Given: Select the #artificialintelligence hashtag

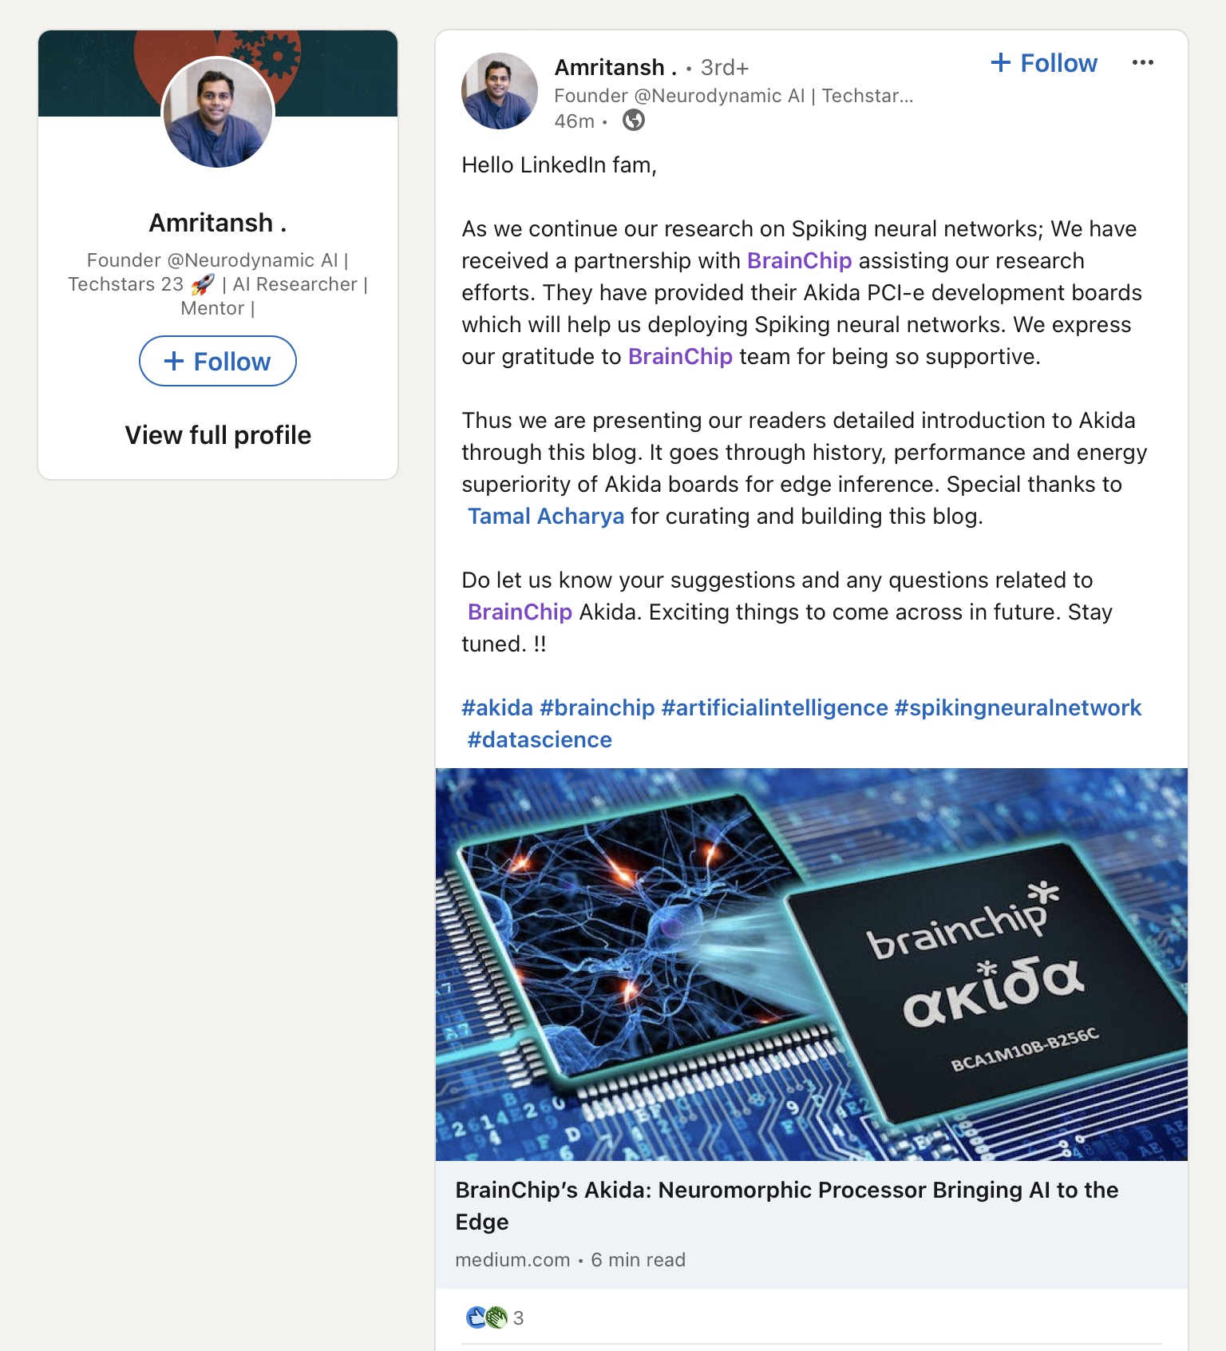Looking at the screenshot, I should (x=774, y=708).
